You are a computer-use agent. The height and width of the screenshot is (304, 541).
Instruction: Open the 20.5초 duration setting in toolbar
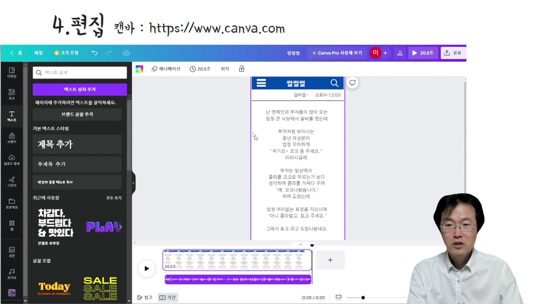click(x=200, y=69)
